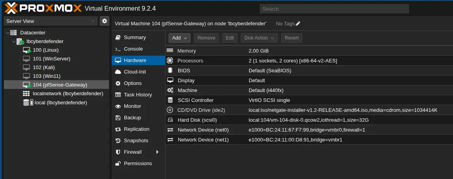Click the Permissions unlock icon
This screenshot has height=179, width=453.
(118, 164)
